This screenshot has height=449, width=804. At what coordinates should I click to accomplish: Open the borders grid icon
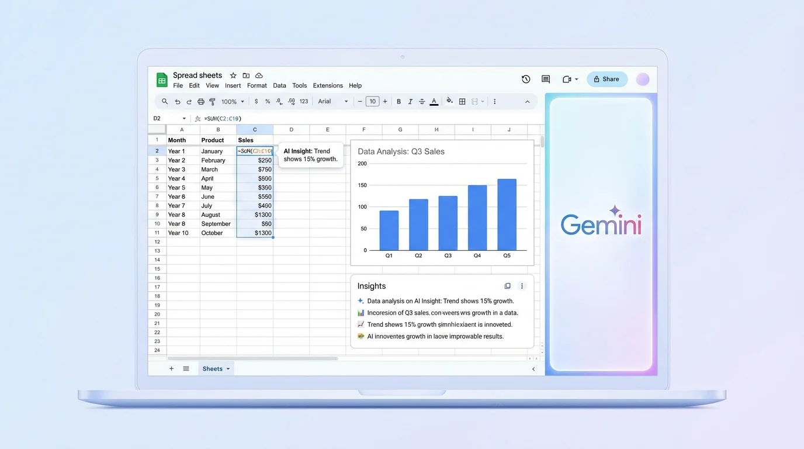click(462, 102)
